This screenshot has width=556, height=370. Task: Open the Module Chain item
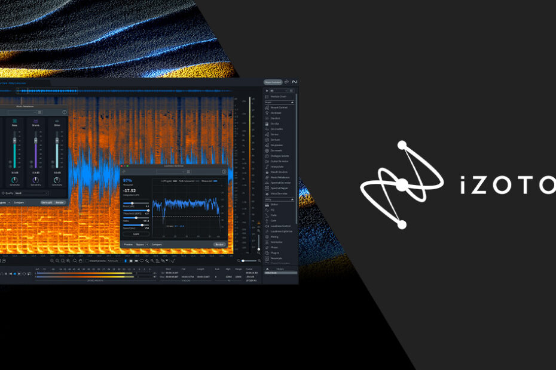(279, 97)
